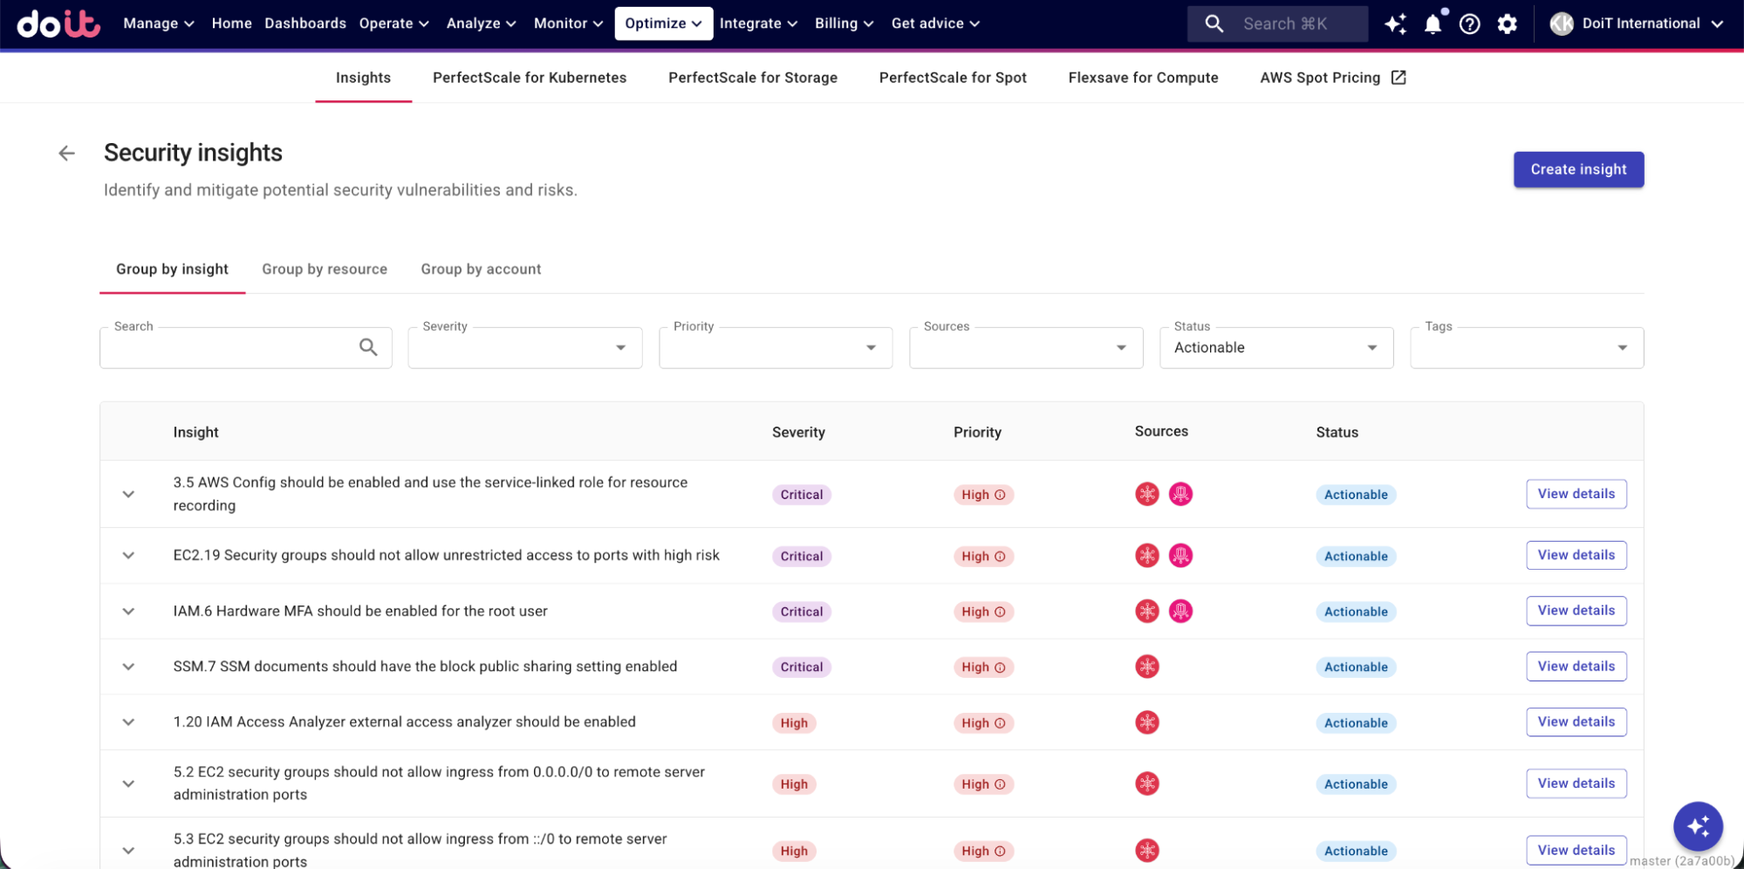This screenshot has height=869, width=1744.
Task: Click the sparkle AI icon in the header
Action: [1395, 24]
